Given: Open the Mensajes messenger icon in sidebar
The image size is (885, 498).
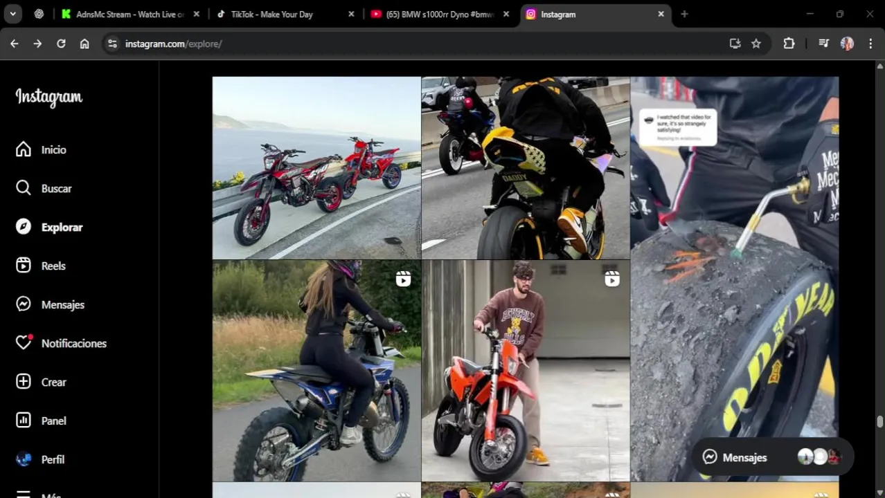Looking at the screenshot, I should point(24,304).
